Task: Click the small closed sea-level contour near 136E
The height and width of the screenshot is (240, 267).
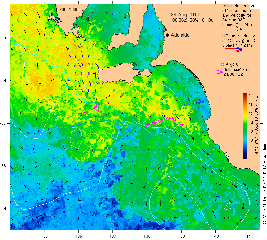Action: point(76,138)
